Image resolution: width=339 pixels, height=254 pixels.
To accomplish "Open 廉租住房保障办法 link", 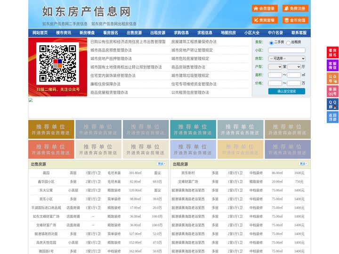I will tap(105, 84).
